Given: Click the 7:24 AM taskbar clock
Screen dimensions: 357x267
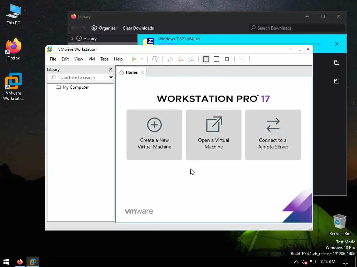Looking at the screenshot, I should [x=328, y=262].
